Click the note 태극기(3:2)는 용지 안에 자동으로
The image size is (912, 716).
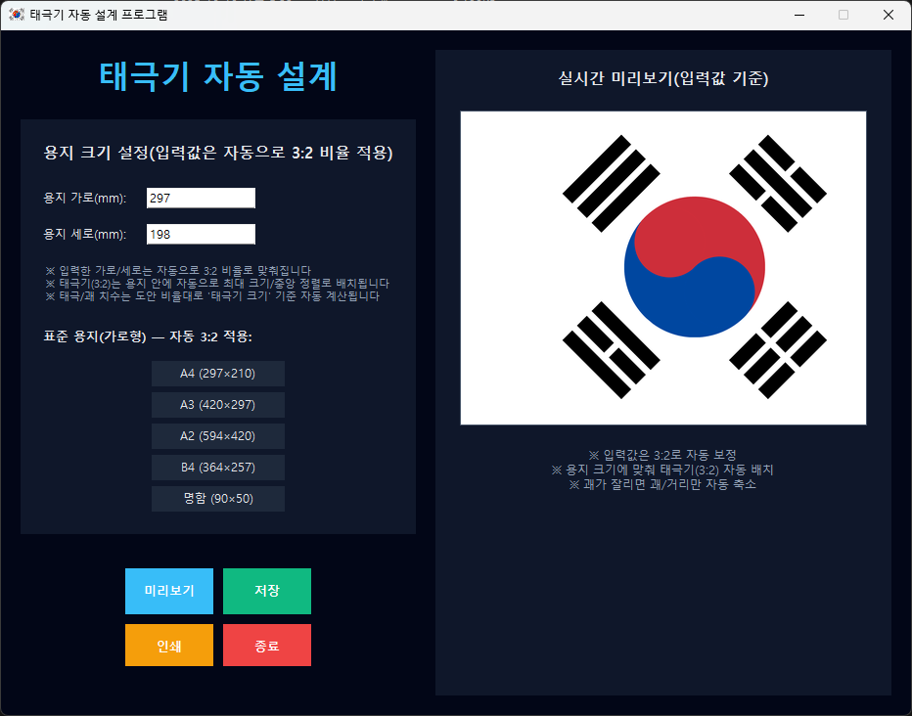point(217,284)
